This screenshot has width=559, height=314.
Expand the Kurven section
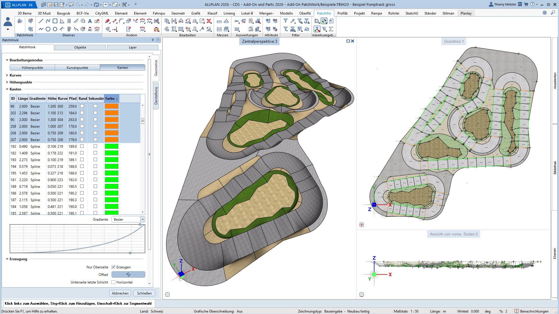click(x=7, y=75)
